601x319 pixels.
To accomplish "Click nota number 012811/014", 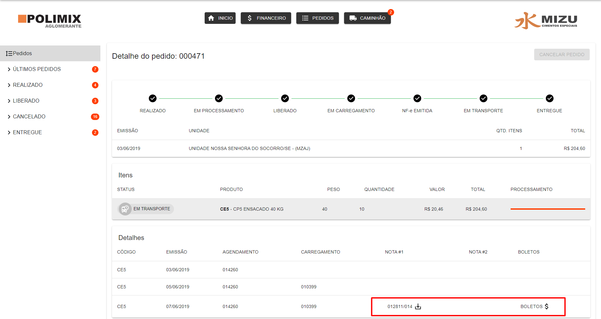I will click(x=400, y=306).
